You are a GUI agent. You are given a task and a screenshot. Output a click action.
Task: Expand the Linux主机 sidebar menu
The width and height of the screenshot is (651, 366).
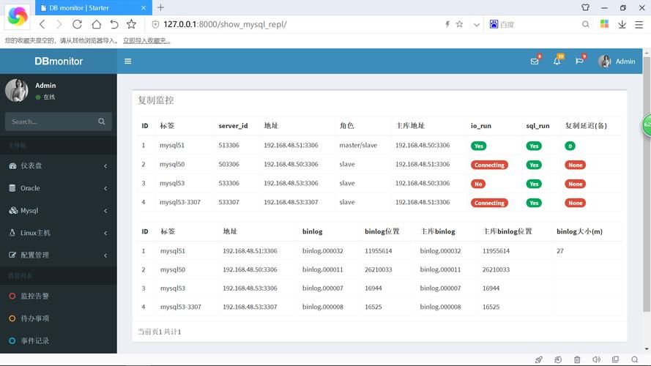pos(58,233)
